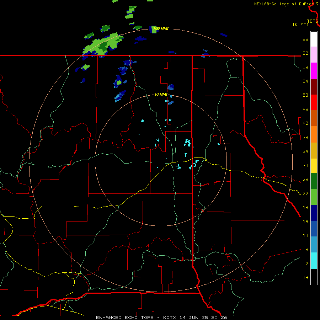Viewport: 320px width, 320px height.
Task: Click the navy blue legend swatch
Action: click(x=314, y=213)
